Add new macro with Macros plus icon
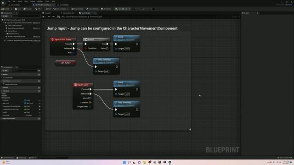Viewport: 294px width, 165px height. (39, 88)
